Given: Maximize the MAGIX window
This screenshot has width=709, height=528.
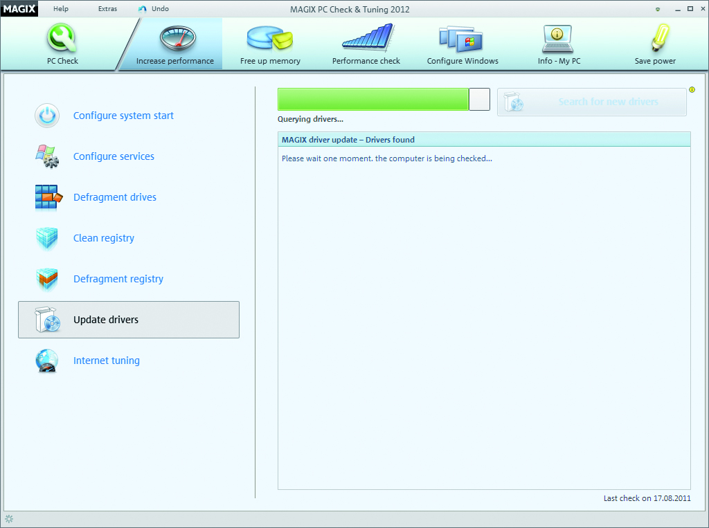Looking at the screenshot, I should pos(690,9).
